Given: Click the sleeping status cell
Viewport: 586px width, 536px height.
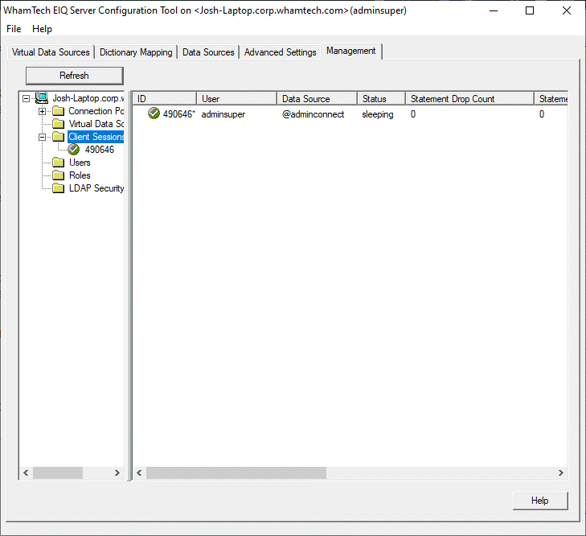Looking at the screenshot, I should pos(378,114).
